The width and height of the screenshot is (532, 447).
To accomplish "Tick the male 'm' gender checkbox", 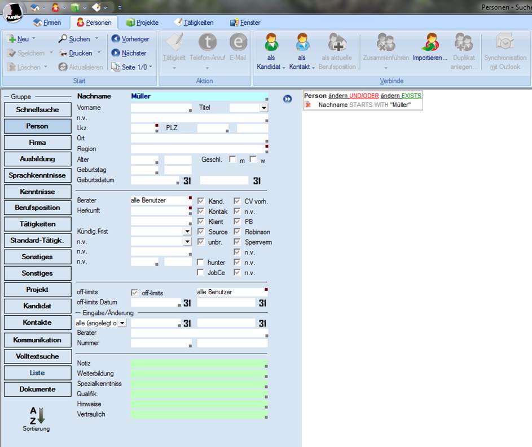I will tap(232, 160).
